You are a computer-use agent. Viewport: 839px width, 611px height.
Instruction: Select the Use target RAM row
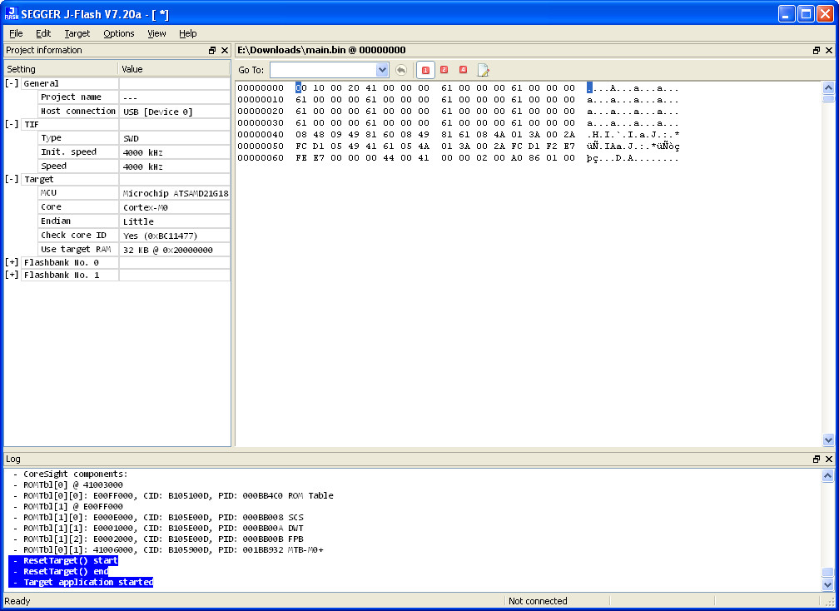pos(134,250)
